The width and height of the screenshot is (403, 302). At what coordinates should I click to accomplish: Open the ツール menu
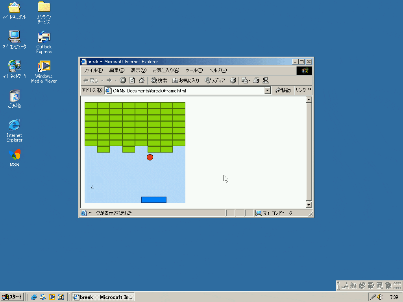[194, 70]
